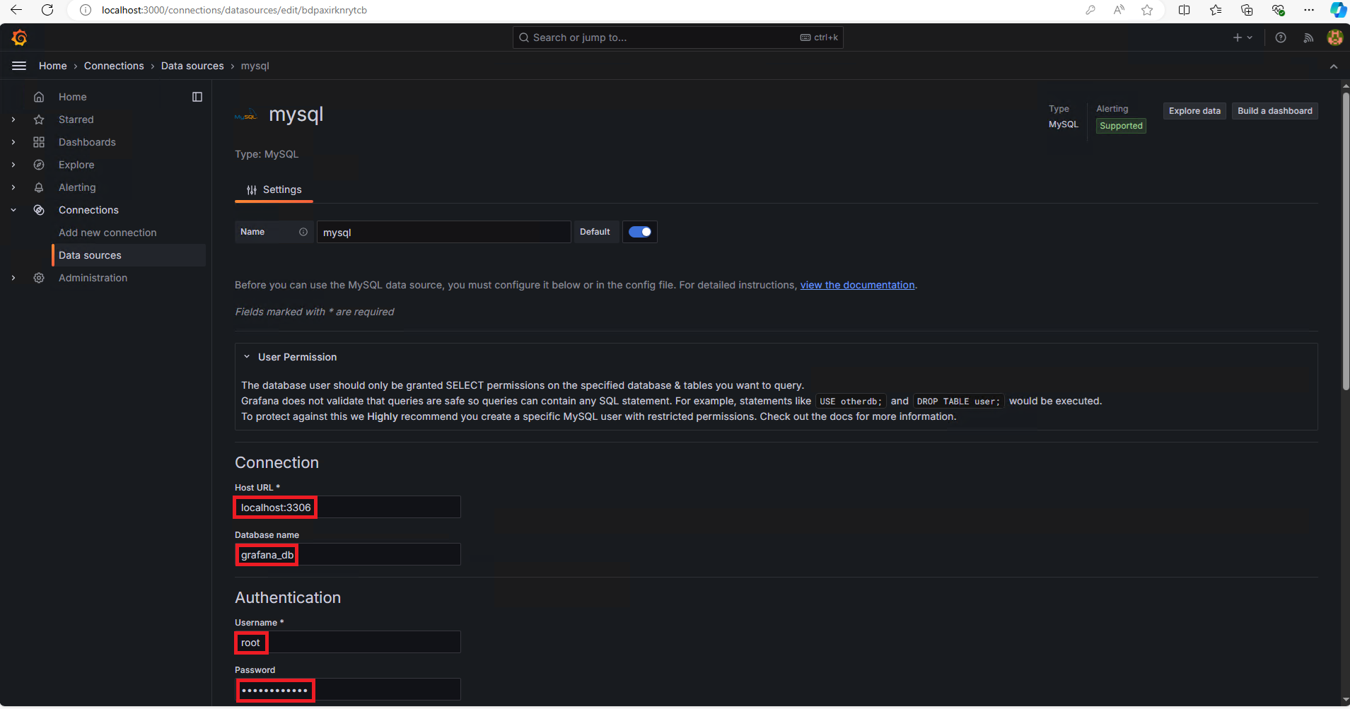Click the Alerting bell icon in sidebar
The width and height of the screenshot is (1350, 709).
pos(39,187)
